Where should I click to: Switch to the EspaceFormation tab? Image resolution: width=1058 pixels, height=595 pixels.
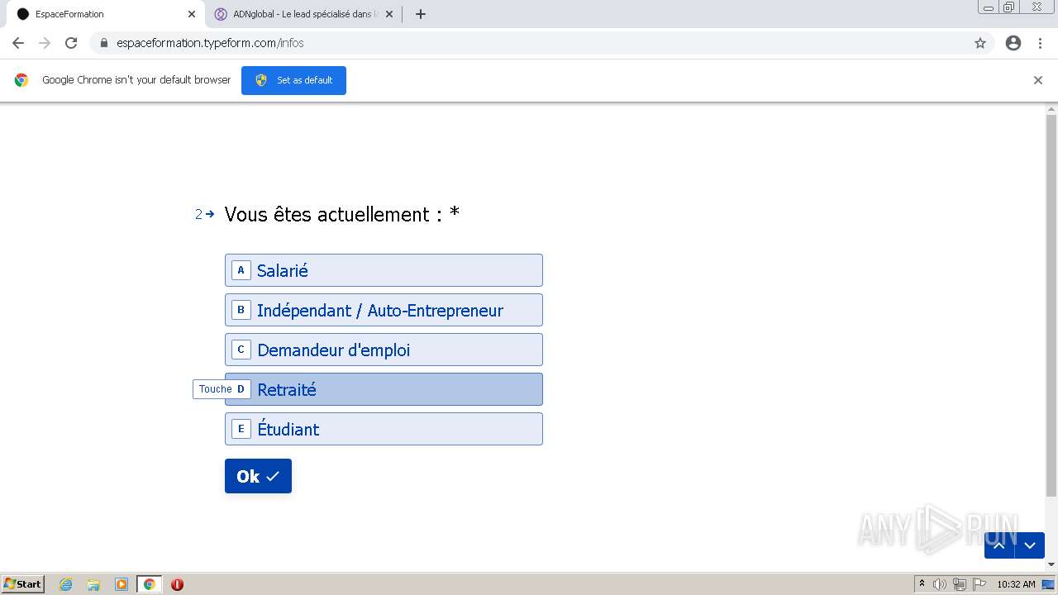point(103,14)
